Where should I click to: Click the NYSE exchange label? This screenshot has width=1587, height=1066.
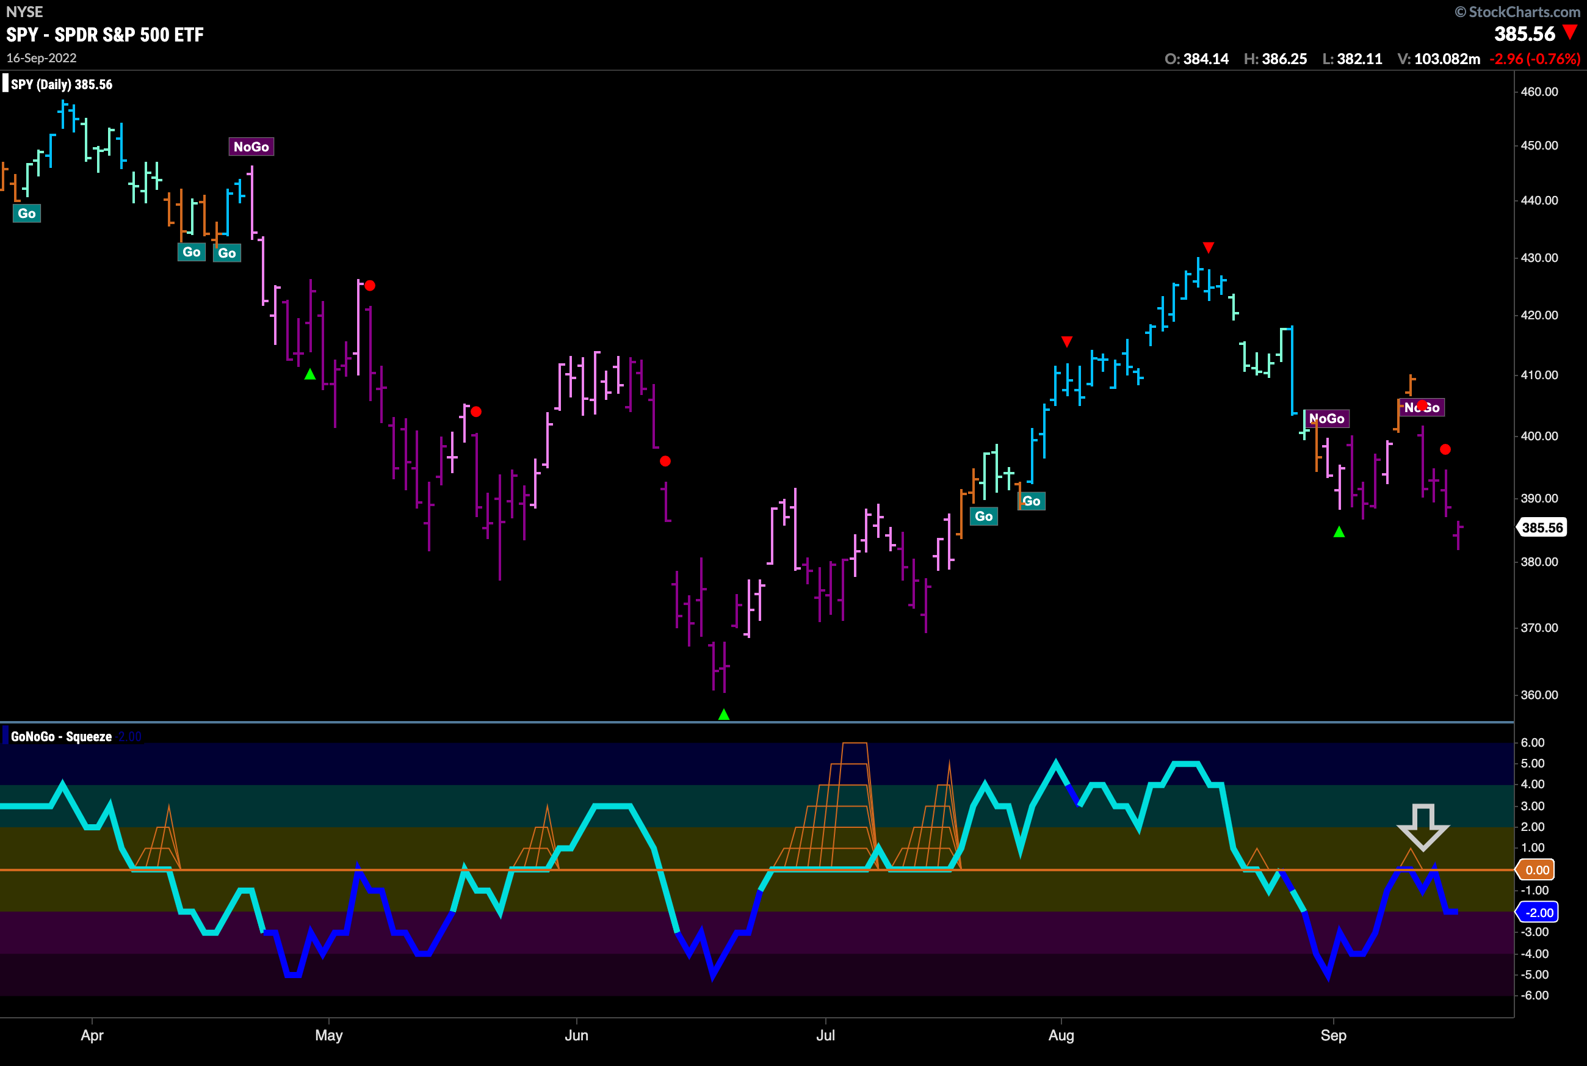click(x=24, y=12)
